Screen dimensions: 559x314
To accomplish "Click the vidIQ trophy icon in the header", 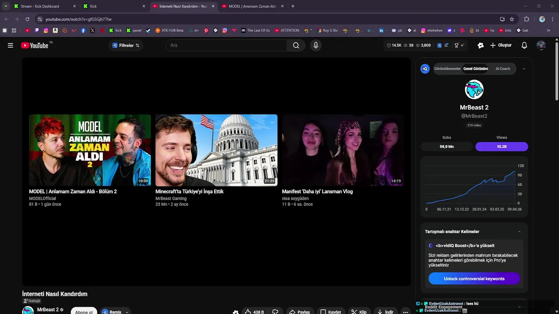I will (457, 45).
